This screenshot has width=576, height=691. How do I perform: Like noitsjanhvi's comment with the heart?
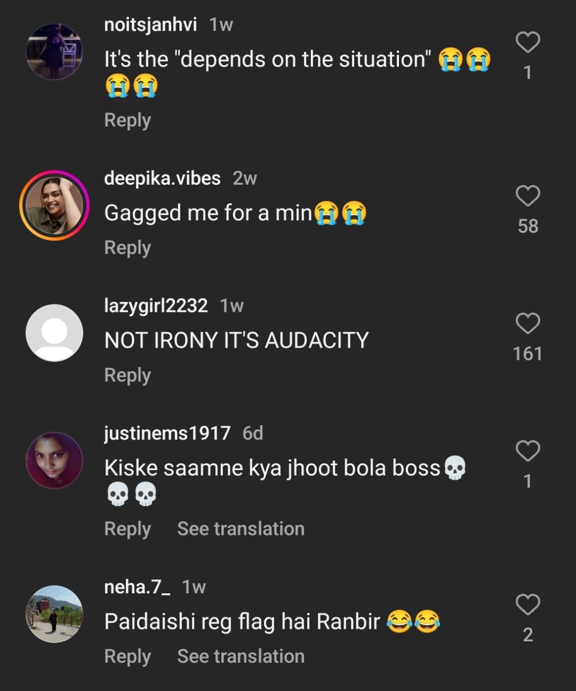click(x=527, y=43)
